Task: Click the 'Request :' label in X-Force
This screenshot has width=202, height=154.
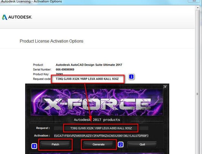Action: [43, 128]
